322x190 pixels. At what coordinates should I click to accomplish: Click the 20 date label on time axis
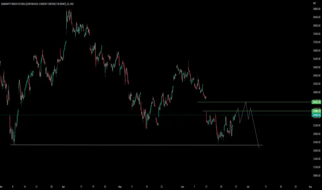(221, 187)
